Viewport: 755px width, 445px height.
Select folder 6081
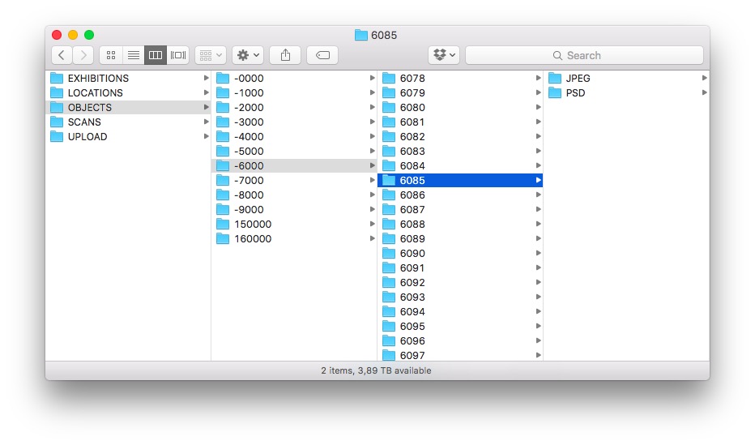click(x=460, y=122)
